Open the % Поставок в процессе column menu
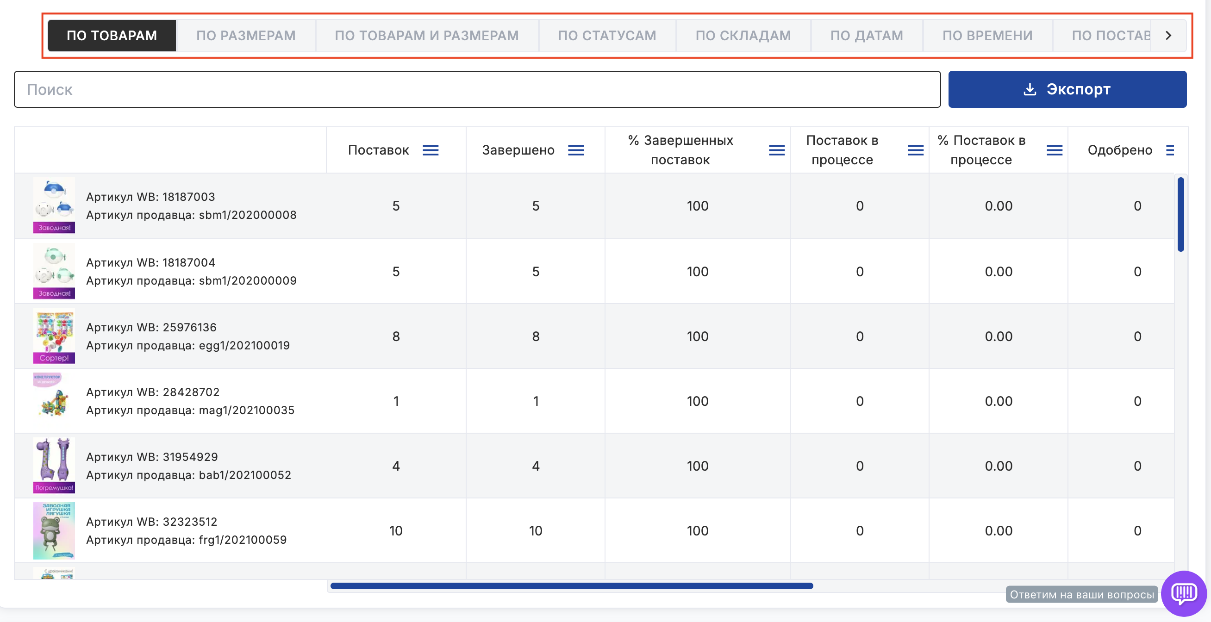 click(x=1054, y=150)
